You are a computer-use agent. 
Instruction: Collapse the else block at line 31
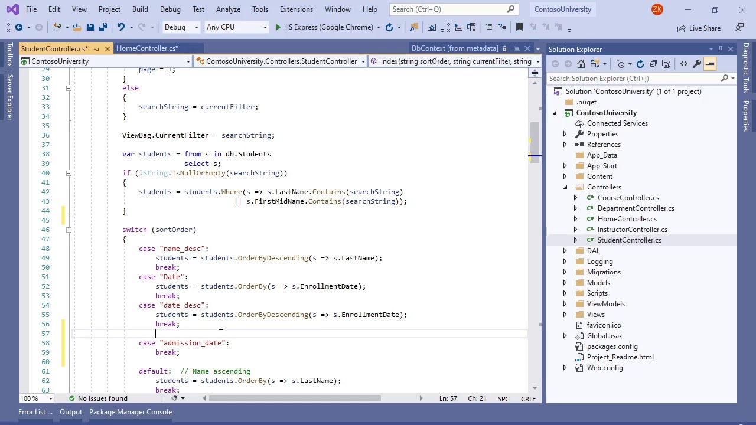[x=69, y=88]
